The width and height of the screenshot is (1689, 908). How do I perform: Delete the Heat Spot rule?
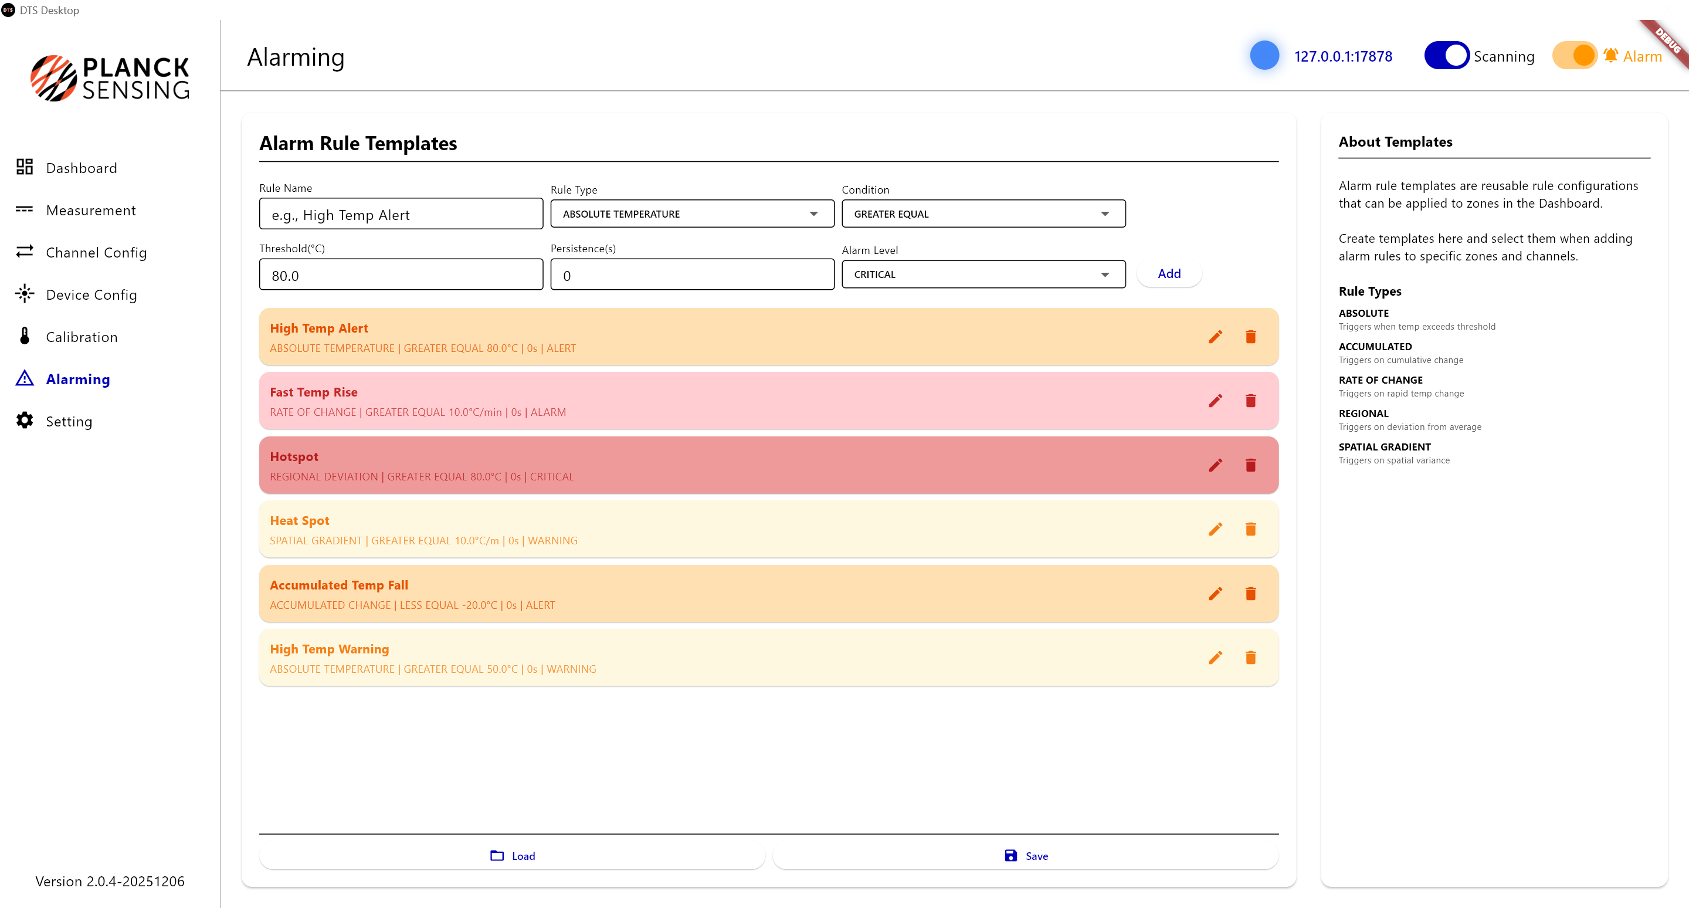1250,529
